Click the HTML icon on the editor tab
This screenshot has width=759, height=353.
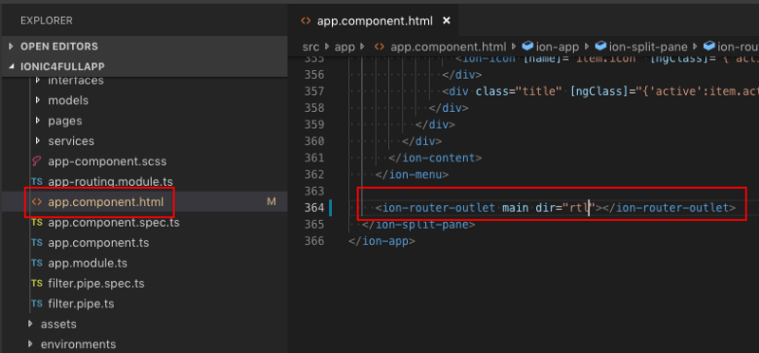pyautogui.click(x=305, y=21)
